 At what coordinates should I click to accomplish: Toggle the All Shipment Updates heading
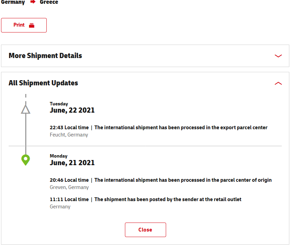tap(43, 83)
